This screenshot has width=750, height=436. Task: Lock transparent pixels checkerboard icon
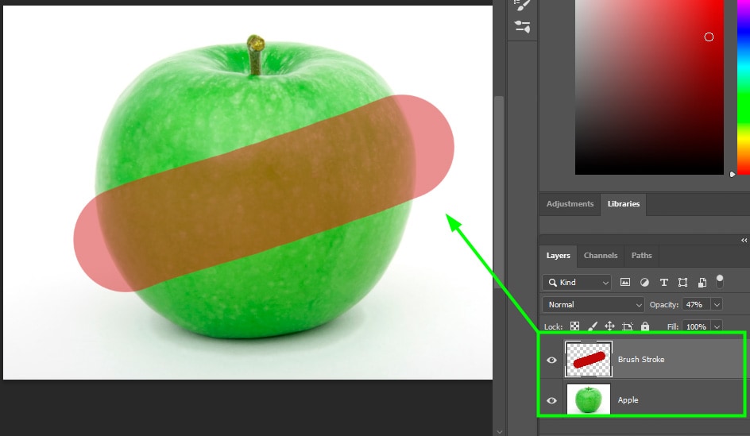pos(575,326)
